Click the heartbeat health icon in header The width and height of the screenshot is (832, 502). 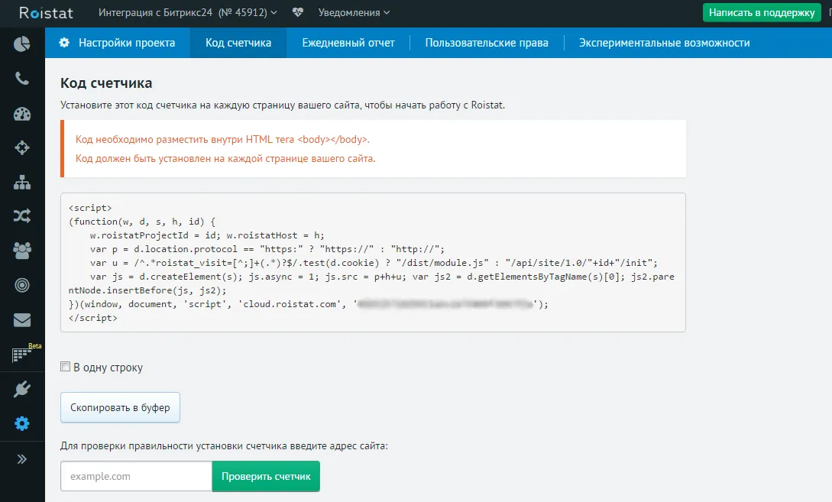coord(298,12)
